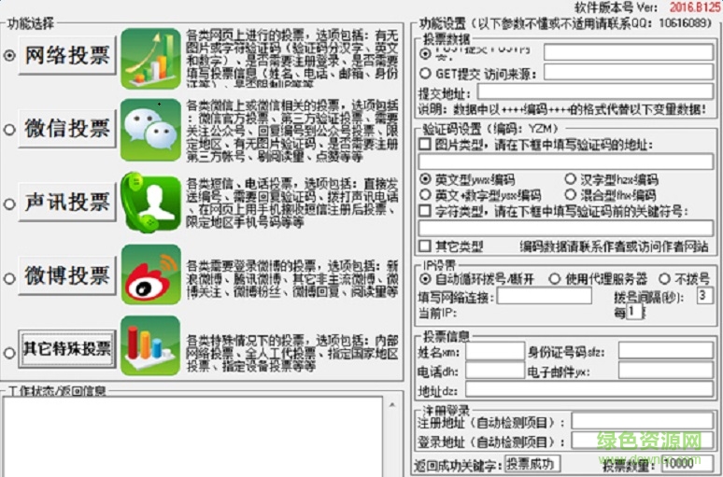Click the 工作状态/返回信息 log text area

click(x=192, y=437)
